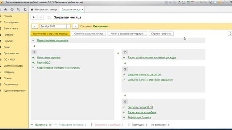The height and width of the screenshot is (130, 232).
Task: Go forward with the right arrow button
Action: [41, 17]
